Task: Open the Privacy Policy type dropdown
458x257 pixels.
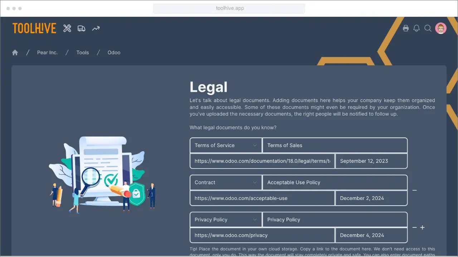Action: point(225,220)
